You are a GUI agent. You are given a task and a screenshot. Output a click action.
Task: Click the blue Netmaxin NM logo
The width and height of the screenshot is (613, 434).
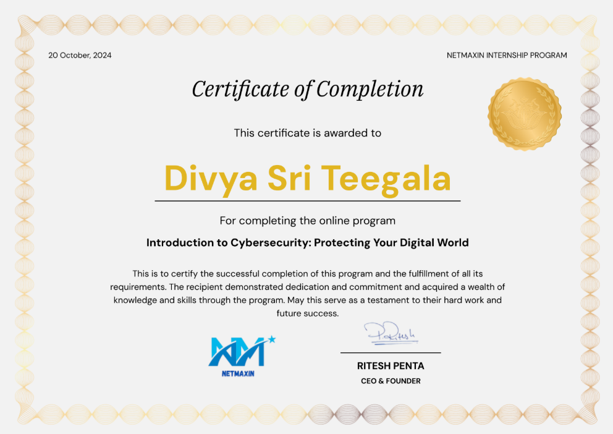tap(237, 352)
